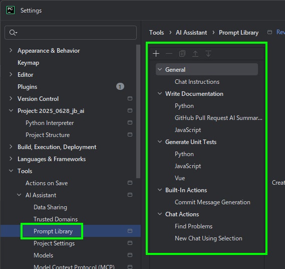Click the Duplicate prompt copy icon
The image size is (285, 269).
click(182, 54)
